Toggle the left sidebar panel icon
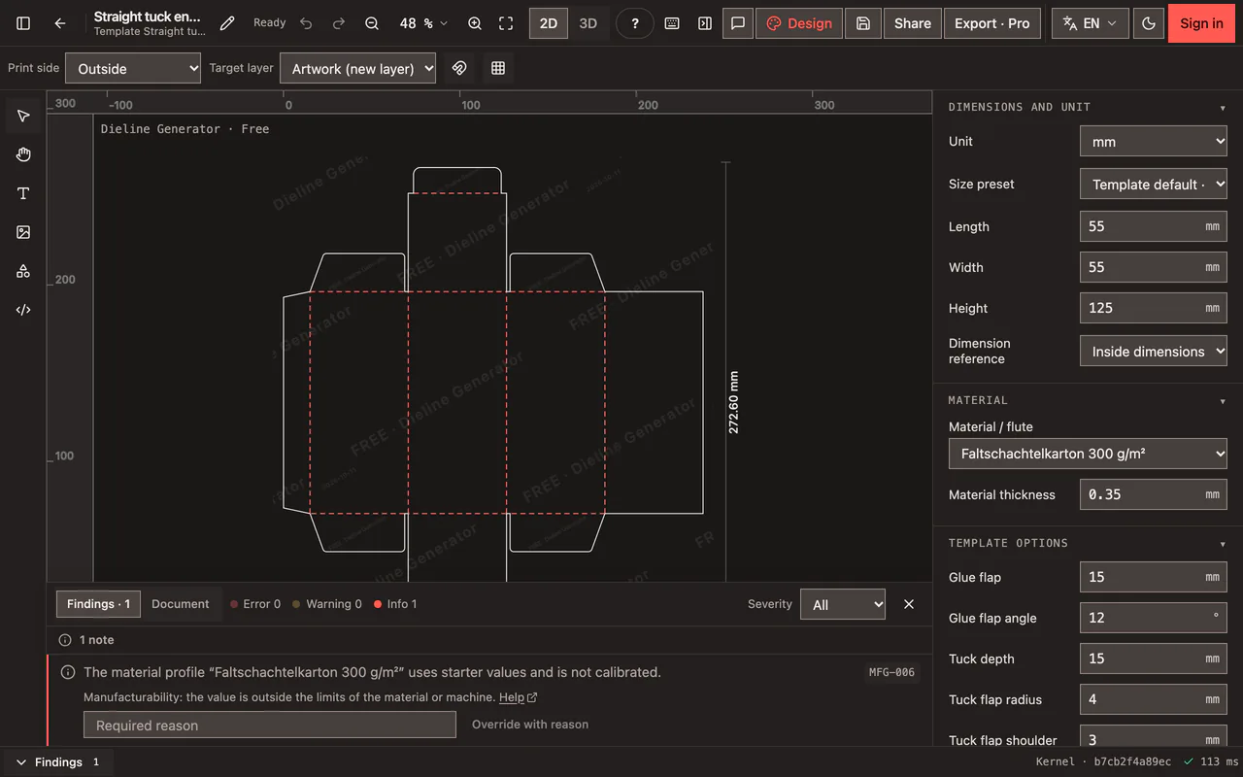The height and width of the screenshot is (777, 1243). tap(23, 23)
